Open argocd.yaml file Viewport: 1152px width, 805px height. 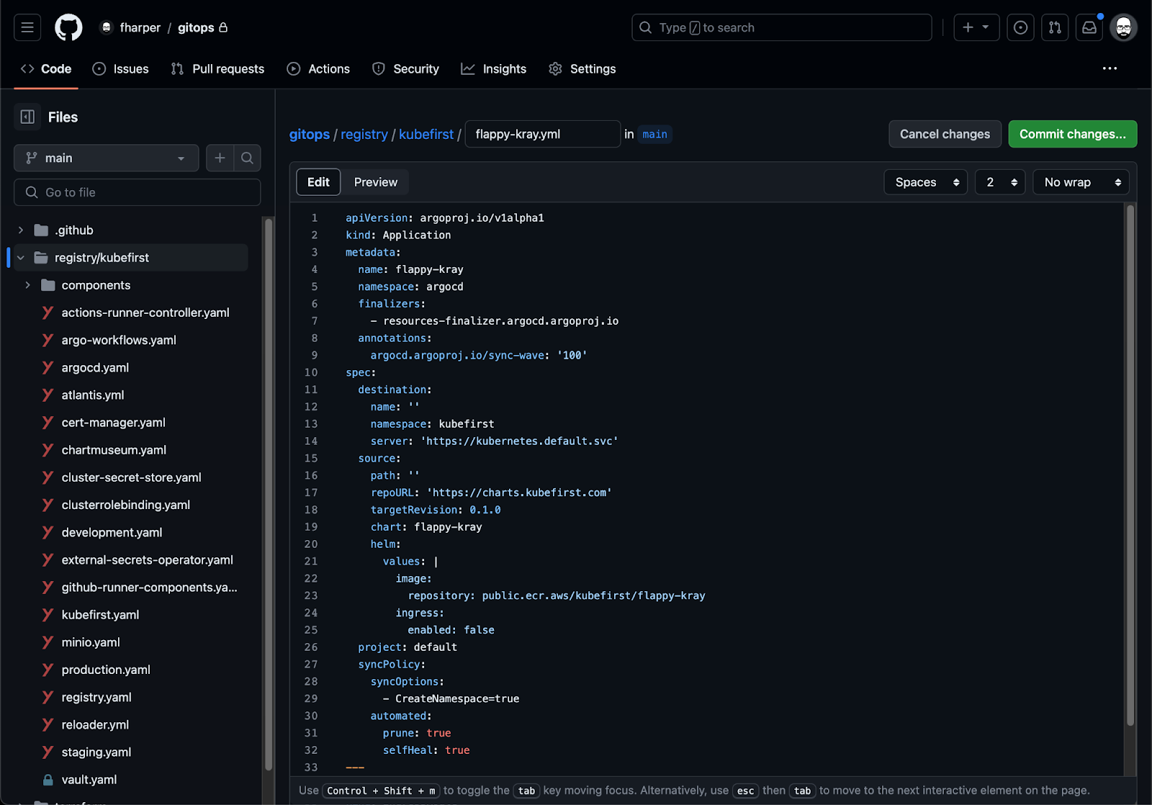click(95, 367)
